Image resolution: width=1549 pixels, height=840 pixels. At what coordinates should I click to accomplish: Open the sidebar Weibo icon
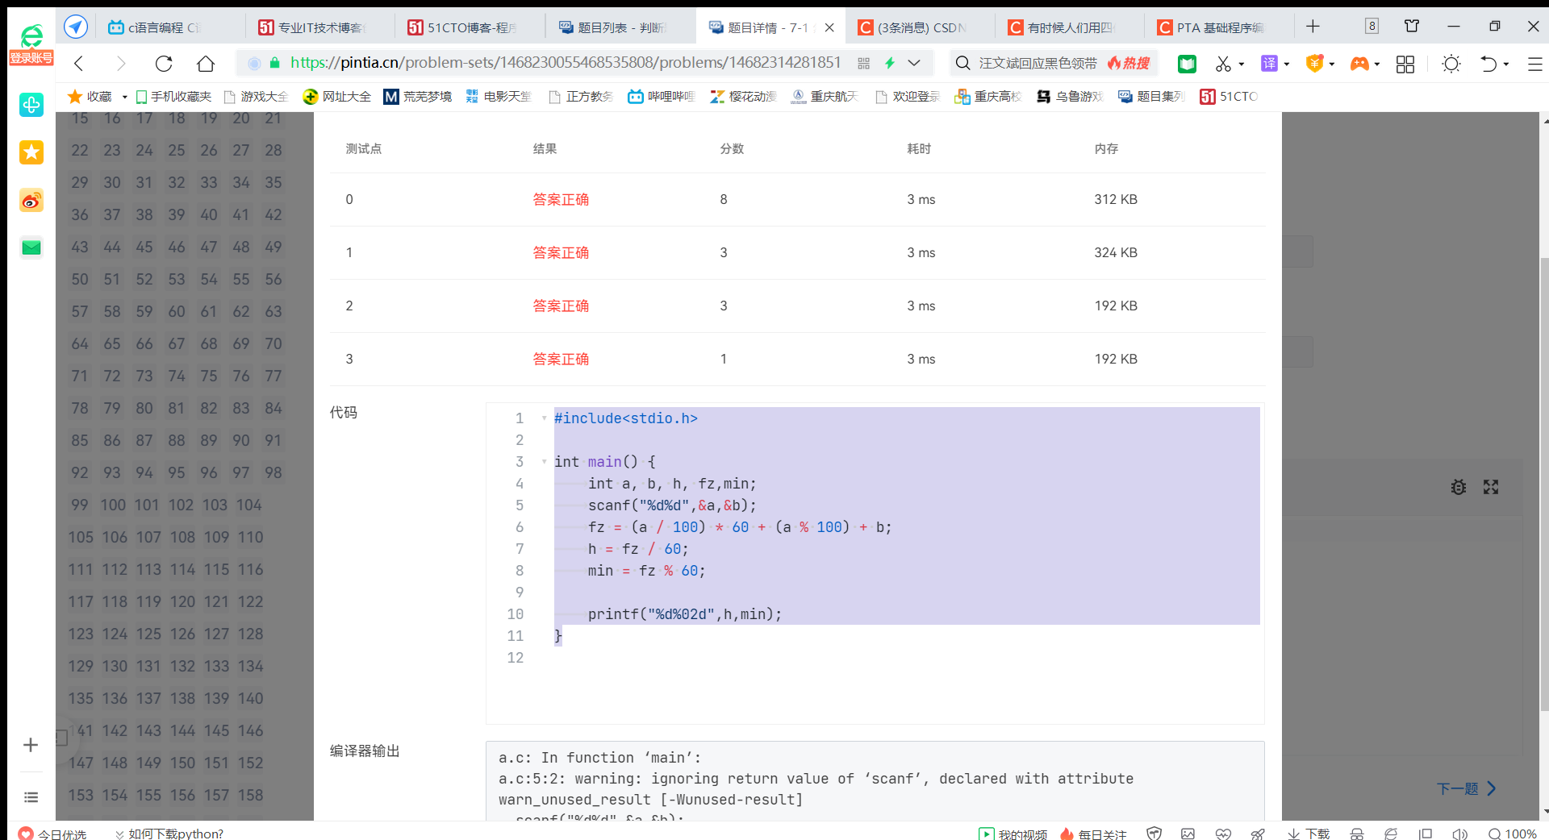(31, 200)
